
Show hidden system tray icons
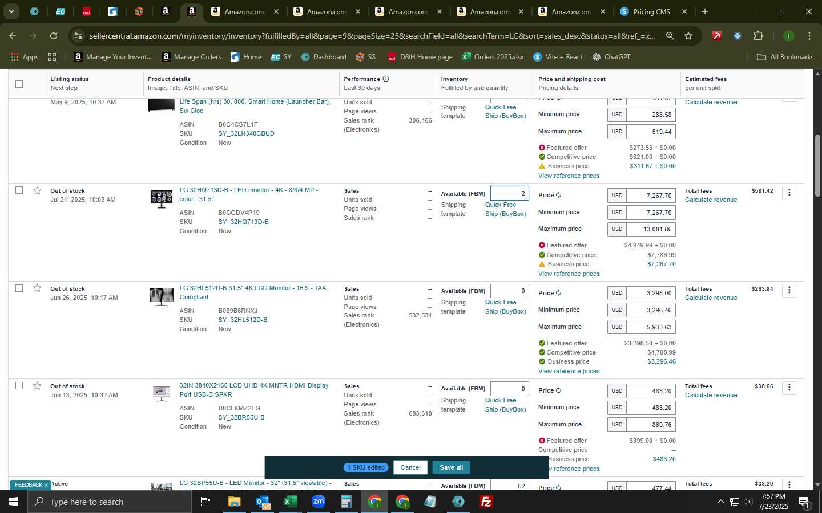point(720,502)
